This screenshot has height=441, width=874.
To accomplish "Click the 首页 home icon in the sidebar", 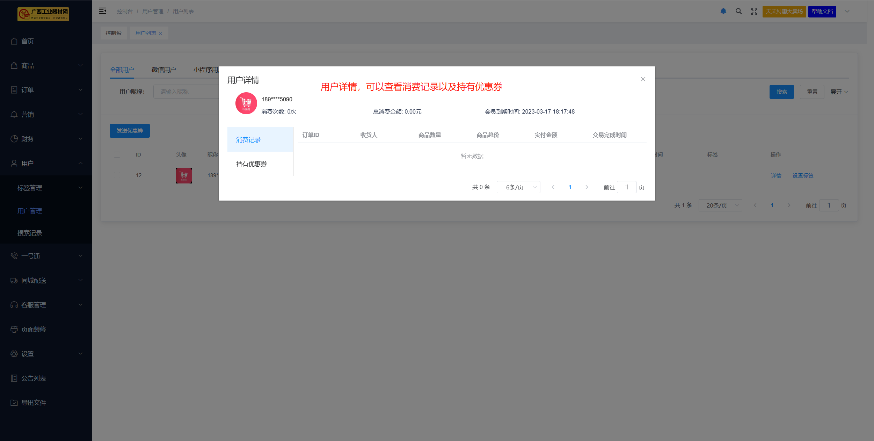I will 14,41.
